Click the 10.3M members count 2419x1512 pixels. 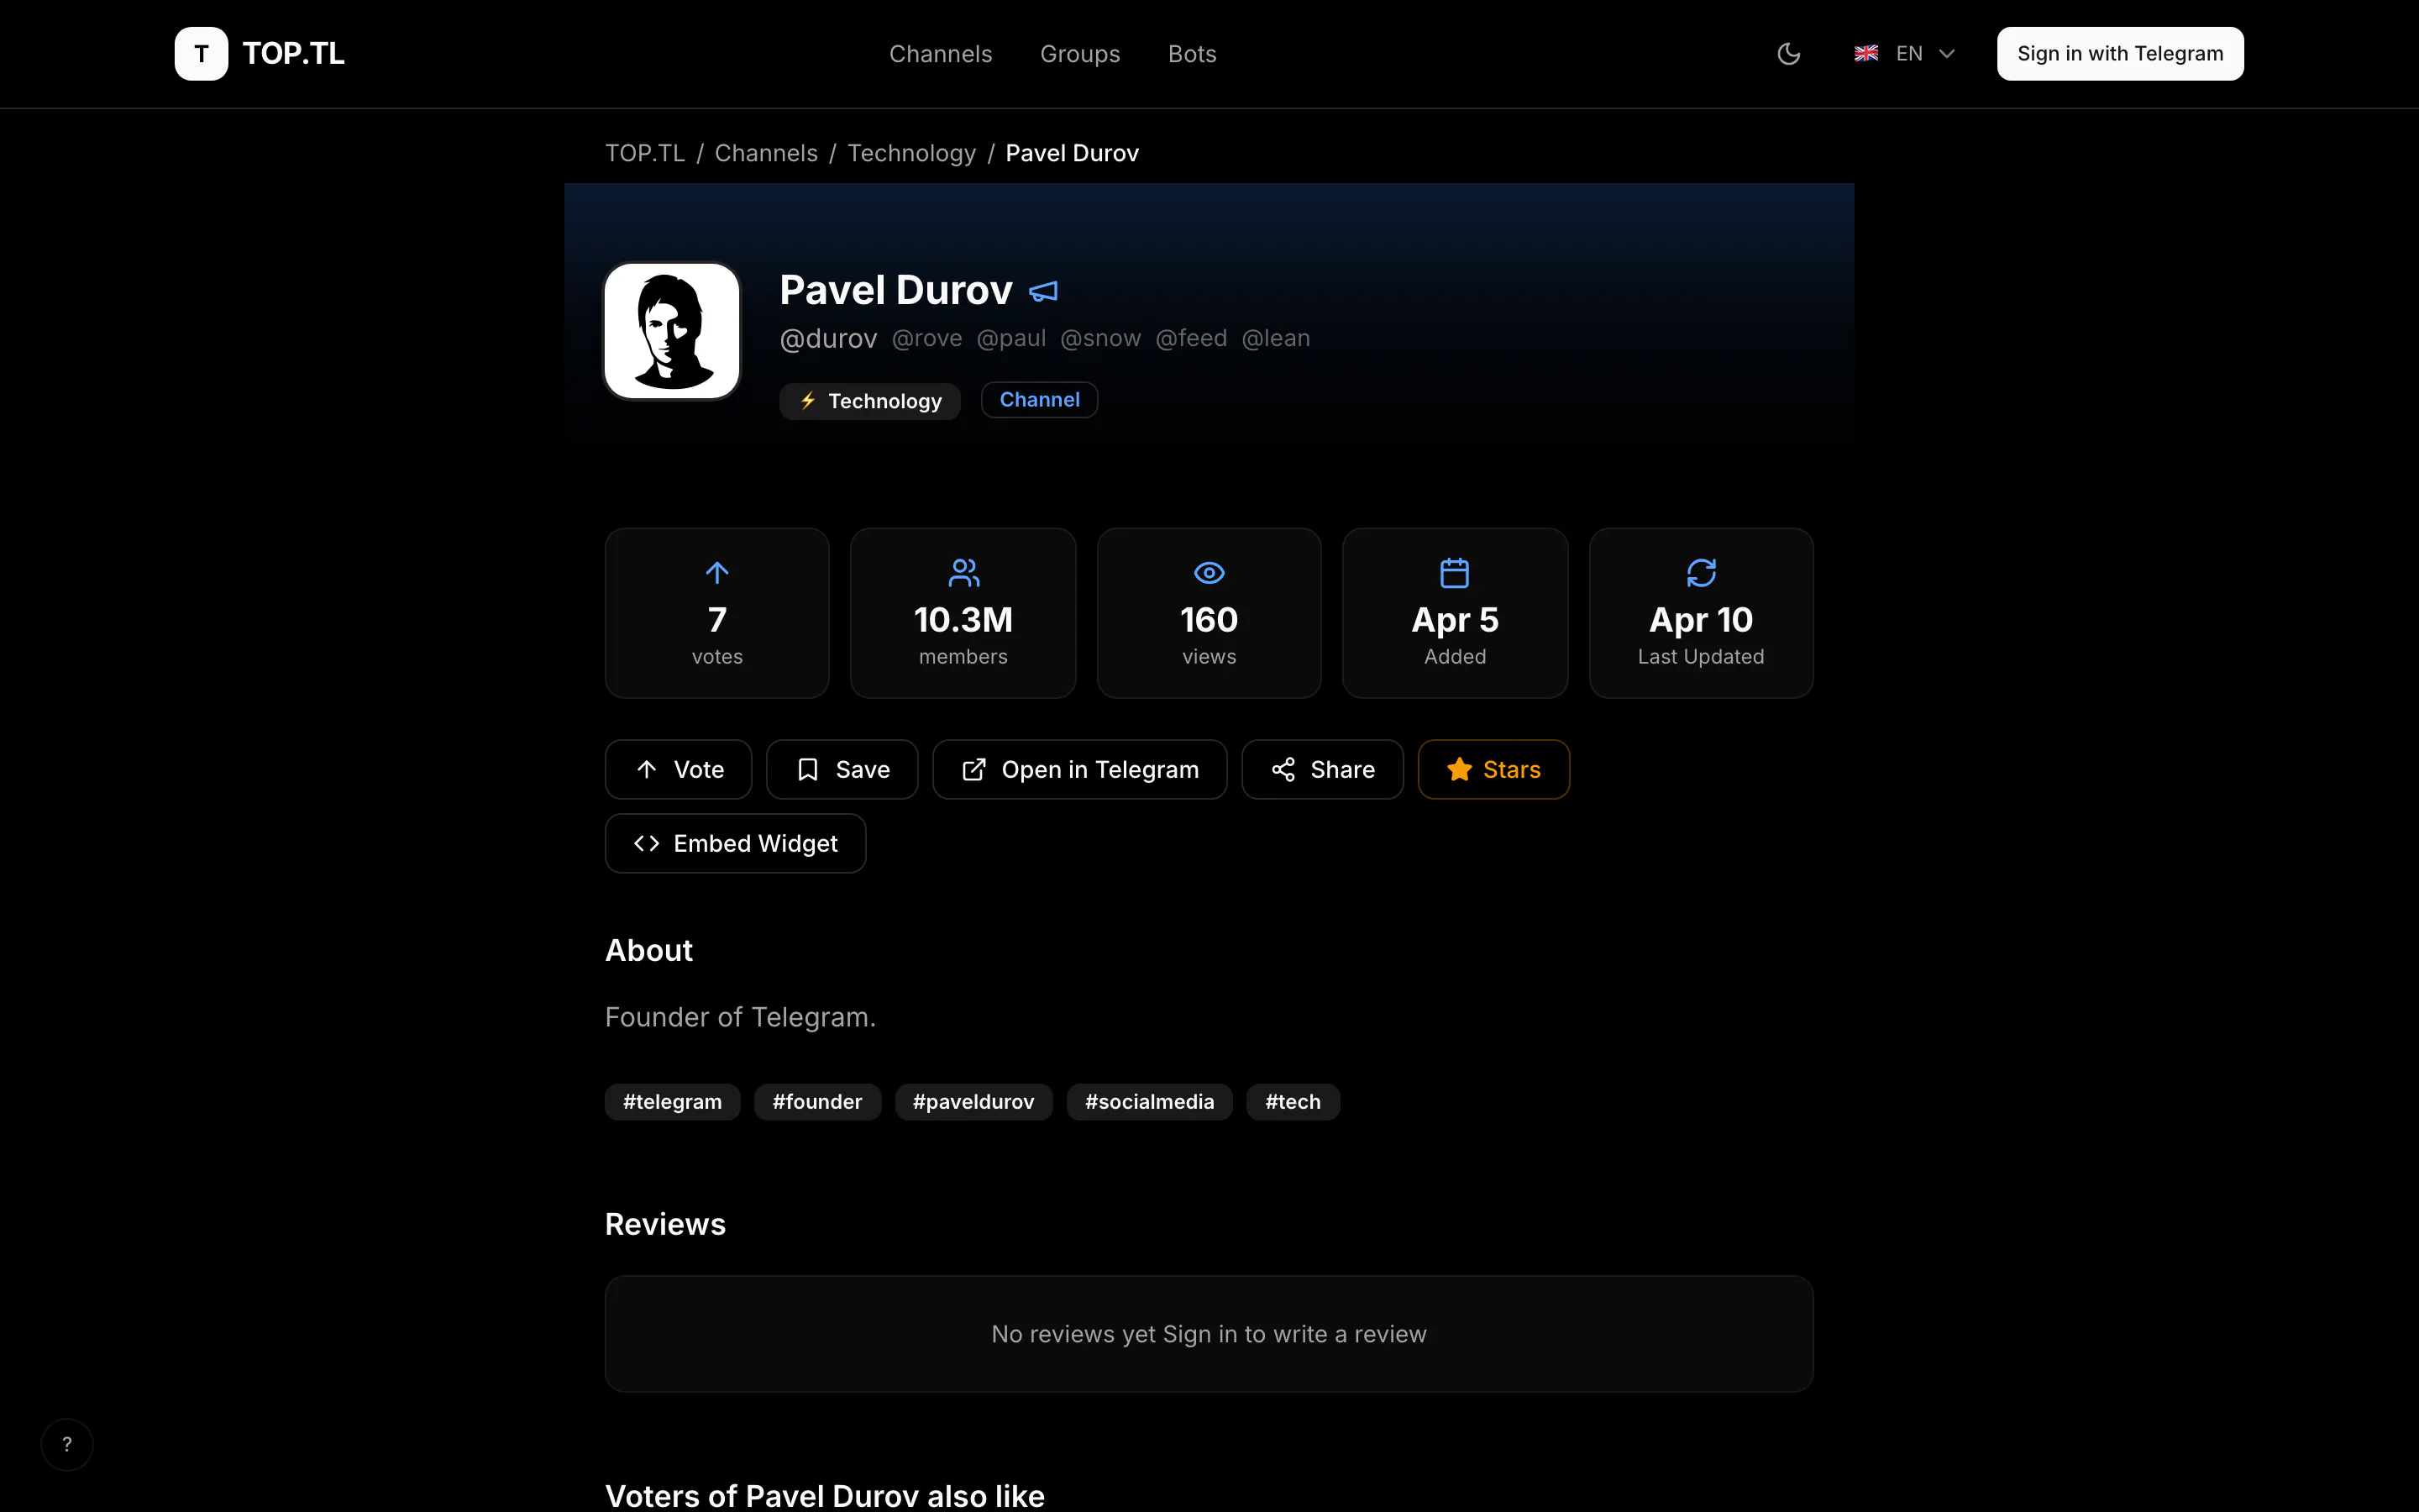963,620
